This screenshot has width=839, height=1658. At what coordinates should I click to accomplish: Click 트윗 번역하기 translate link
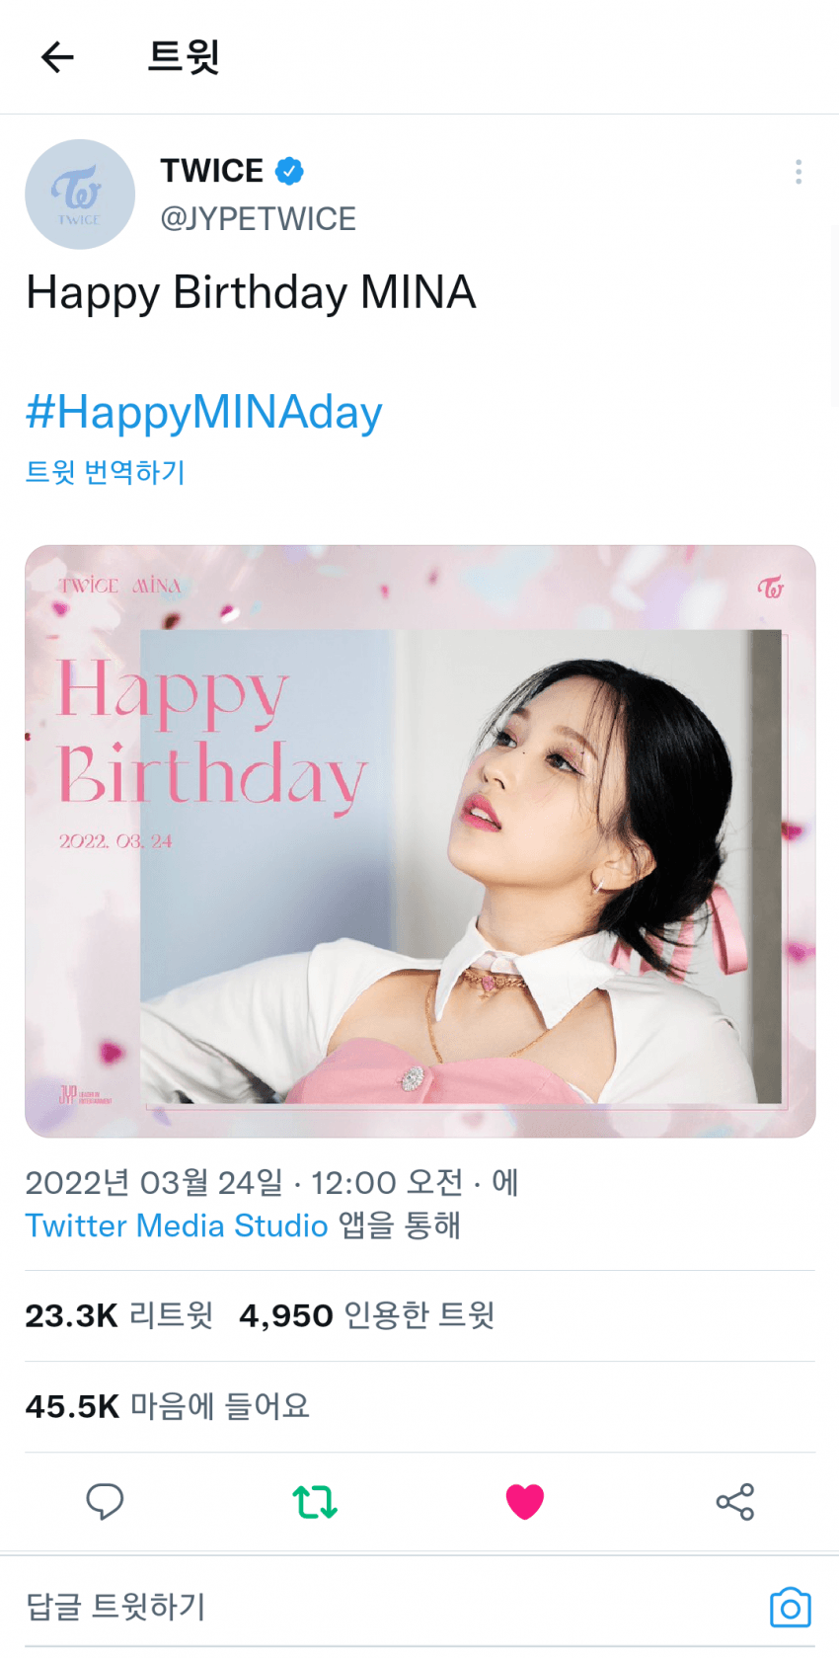(x=106, y=472)
